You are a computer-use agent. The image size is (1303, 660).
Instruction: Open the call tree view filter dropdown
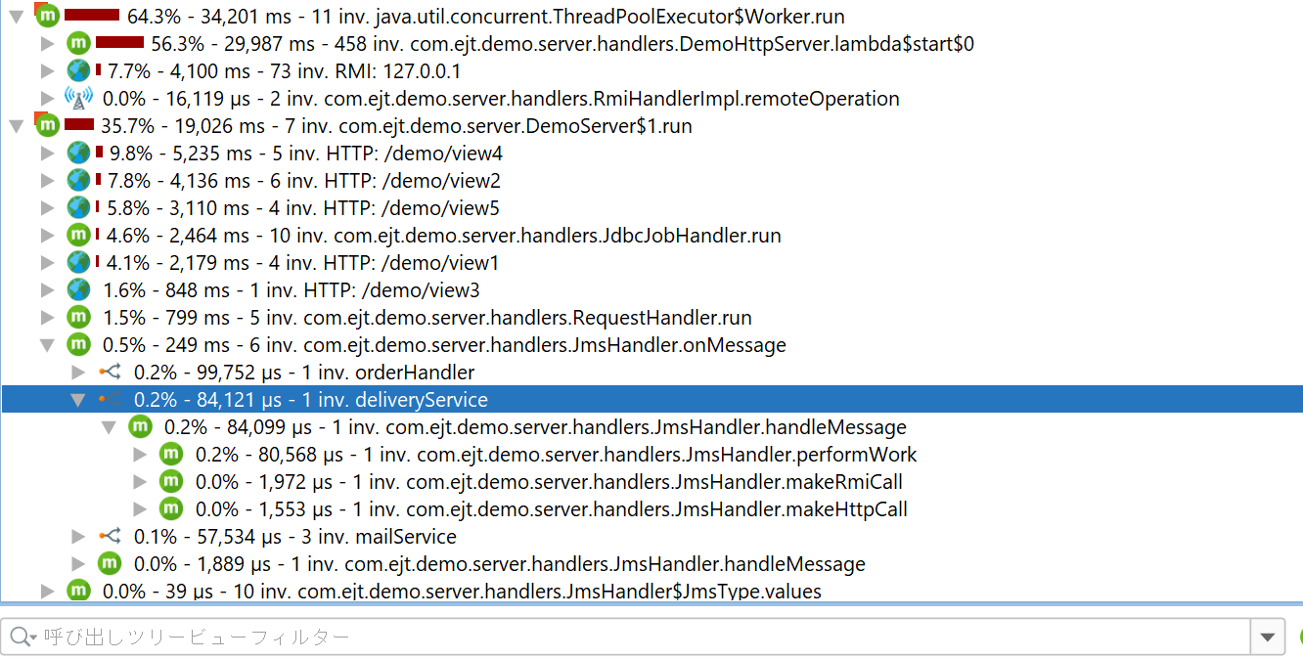pos(1268,638)
